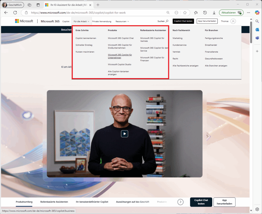The image size is (262, 214).
Task: Toggle the vertical tabs icon
Action: (38, 5)
